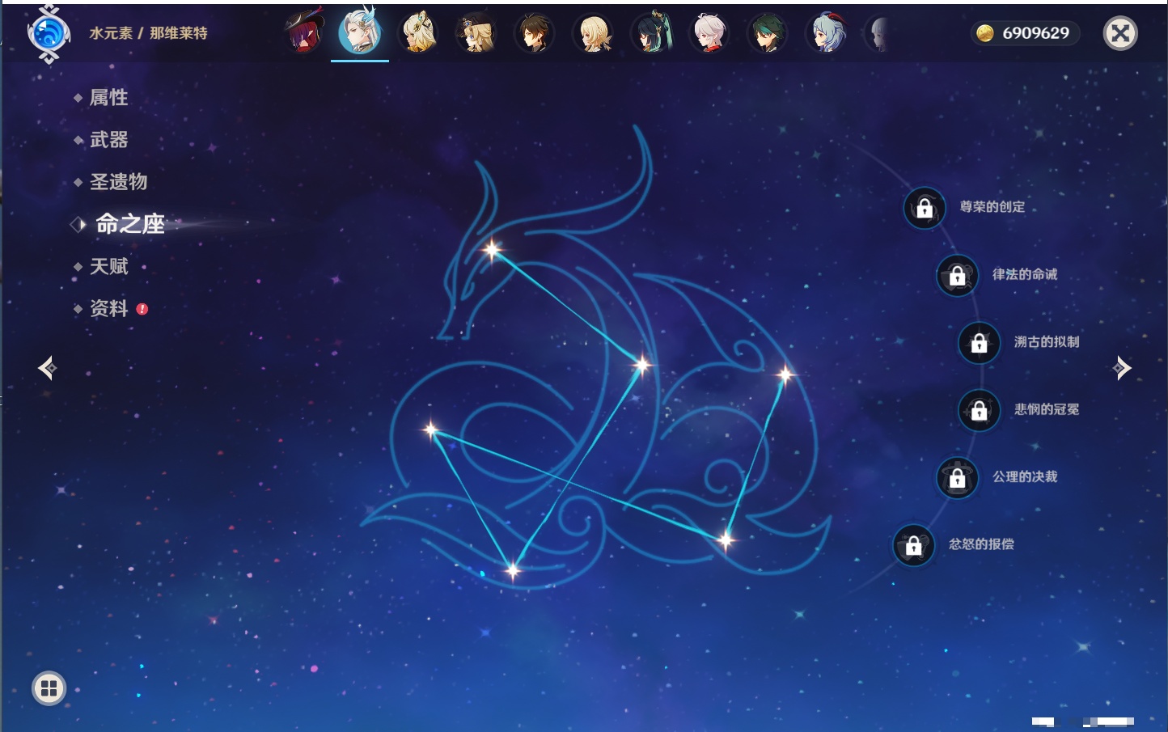Screen dimensions: 1168x732
Task: Select Xiao's dark green-haired portrait
Action: pos(767,34)
